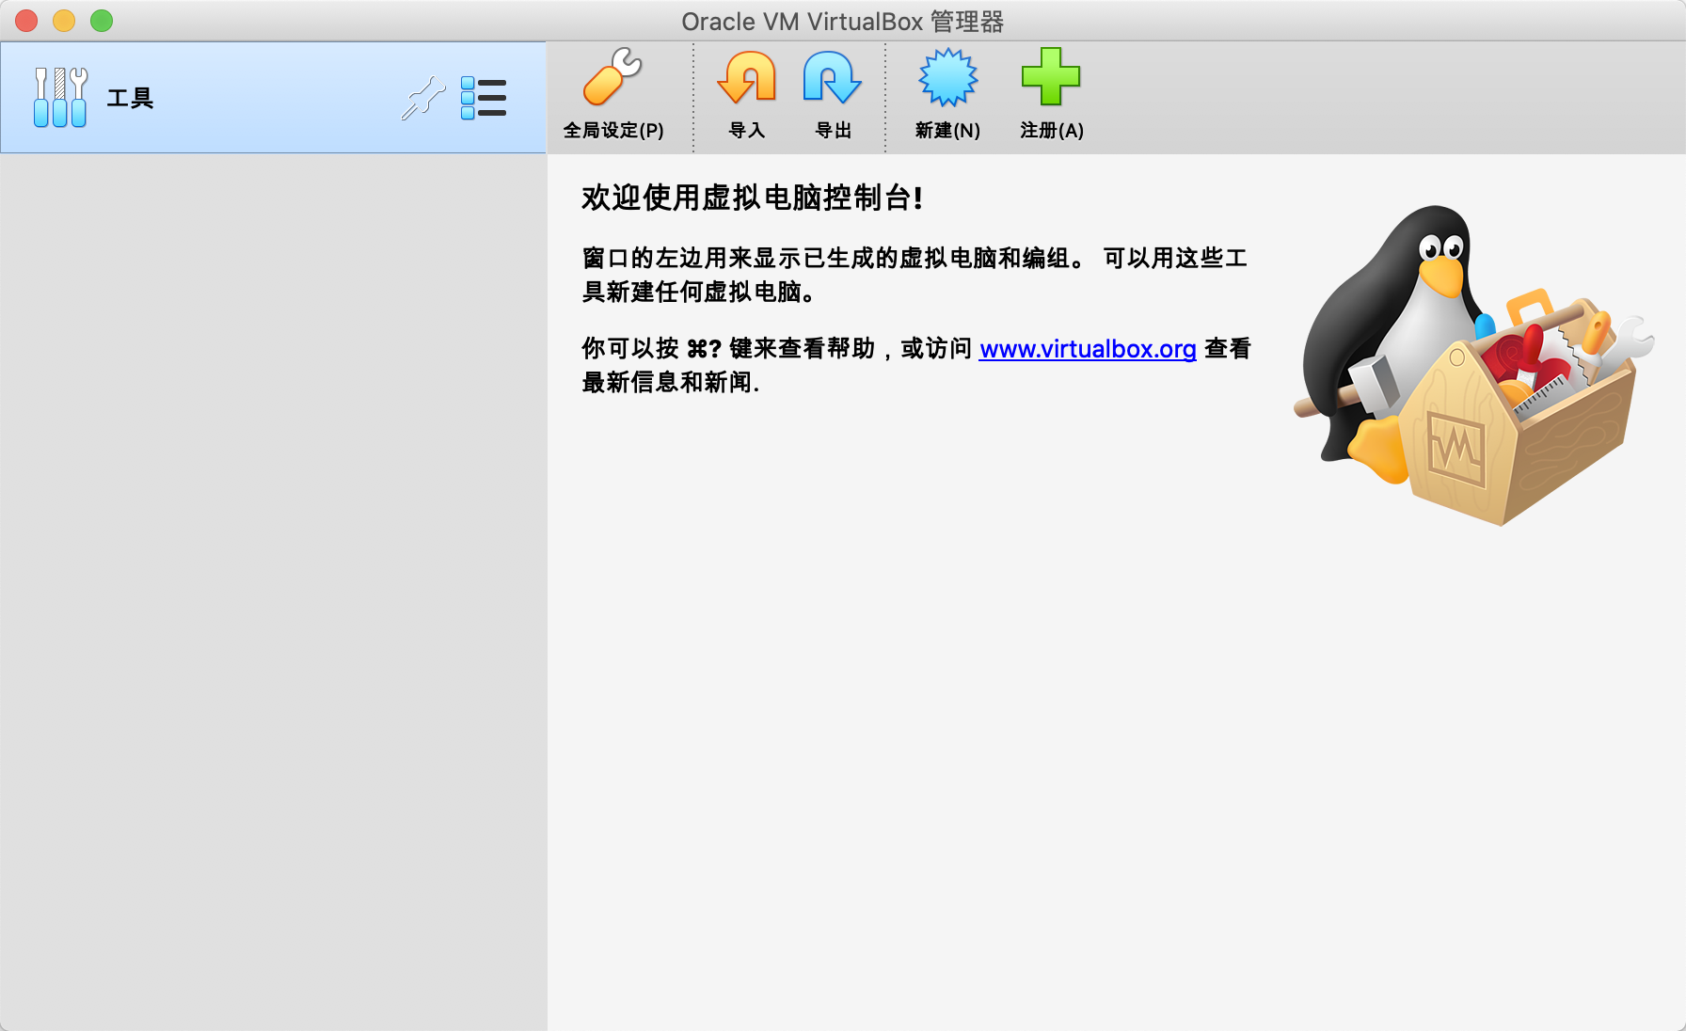Close the VirtualBox window with red button
The width and height of the screenshot is (1686, 1031).
tap(26, 21)
